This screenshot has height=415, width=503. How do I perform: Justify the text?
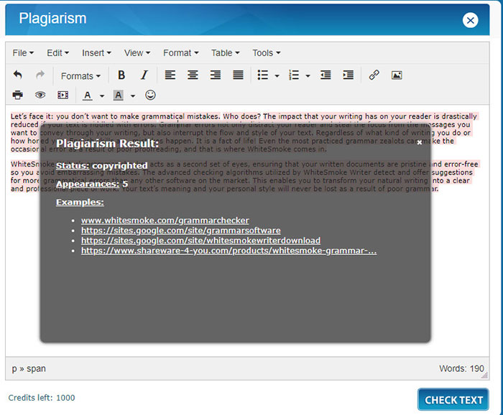click(238, 75)
